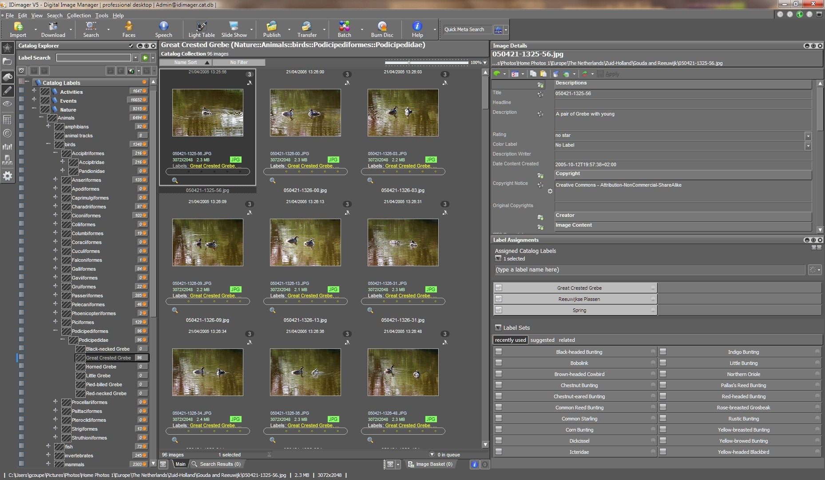Open the Color Label dropdown
This screenshot has height=480, width=825.
pos(808,145)
